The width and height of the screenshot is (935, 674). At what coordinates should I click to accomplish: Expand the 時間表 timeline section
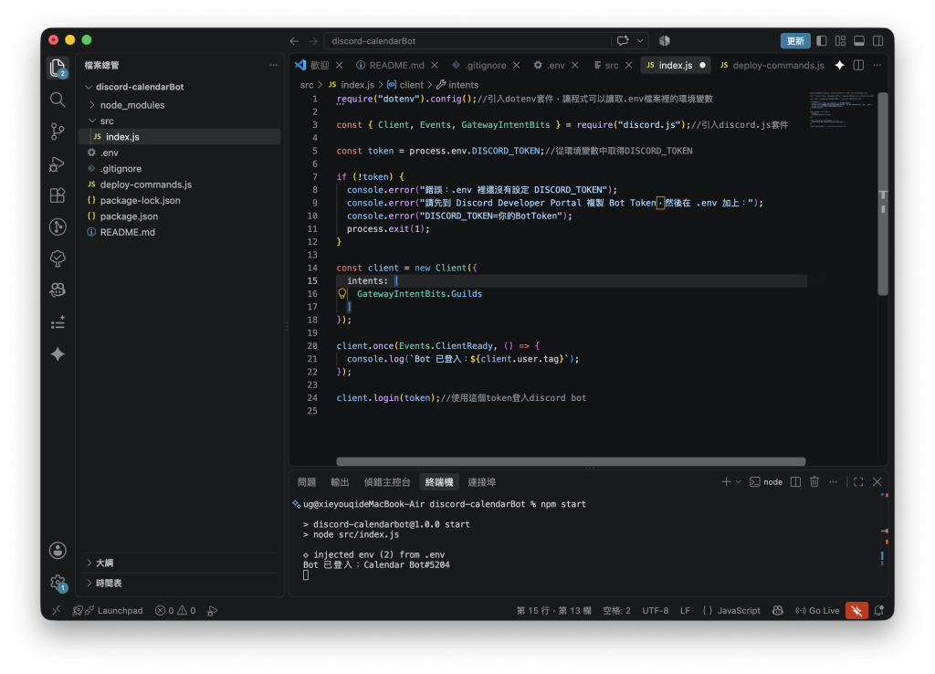(89, 583)
